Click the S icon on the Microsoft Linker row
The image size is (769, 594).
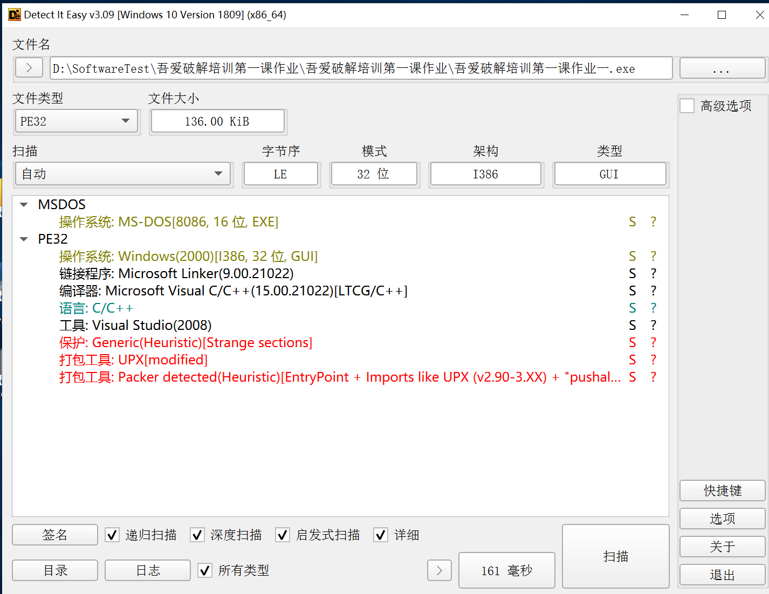pyautogui.click(x=632, y=274)
